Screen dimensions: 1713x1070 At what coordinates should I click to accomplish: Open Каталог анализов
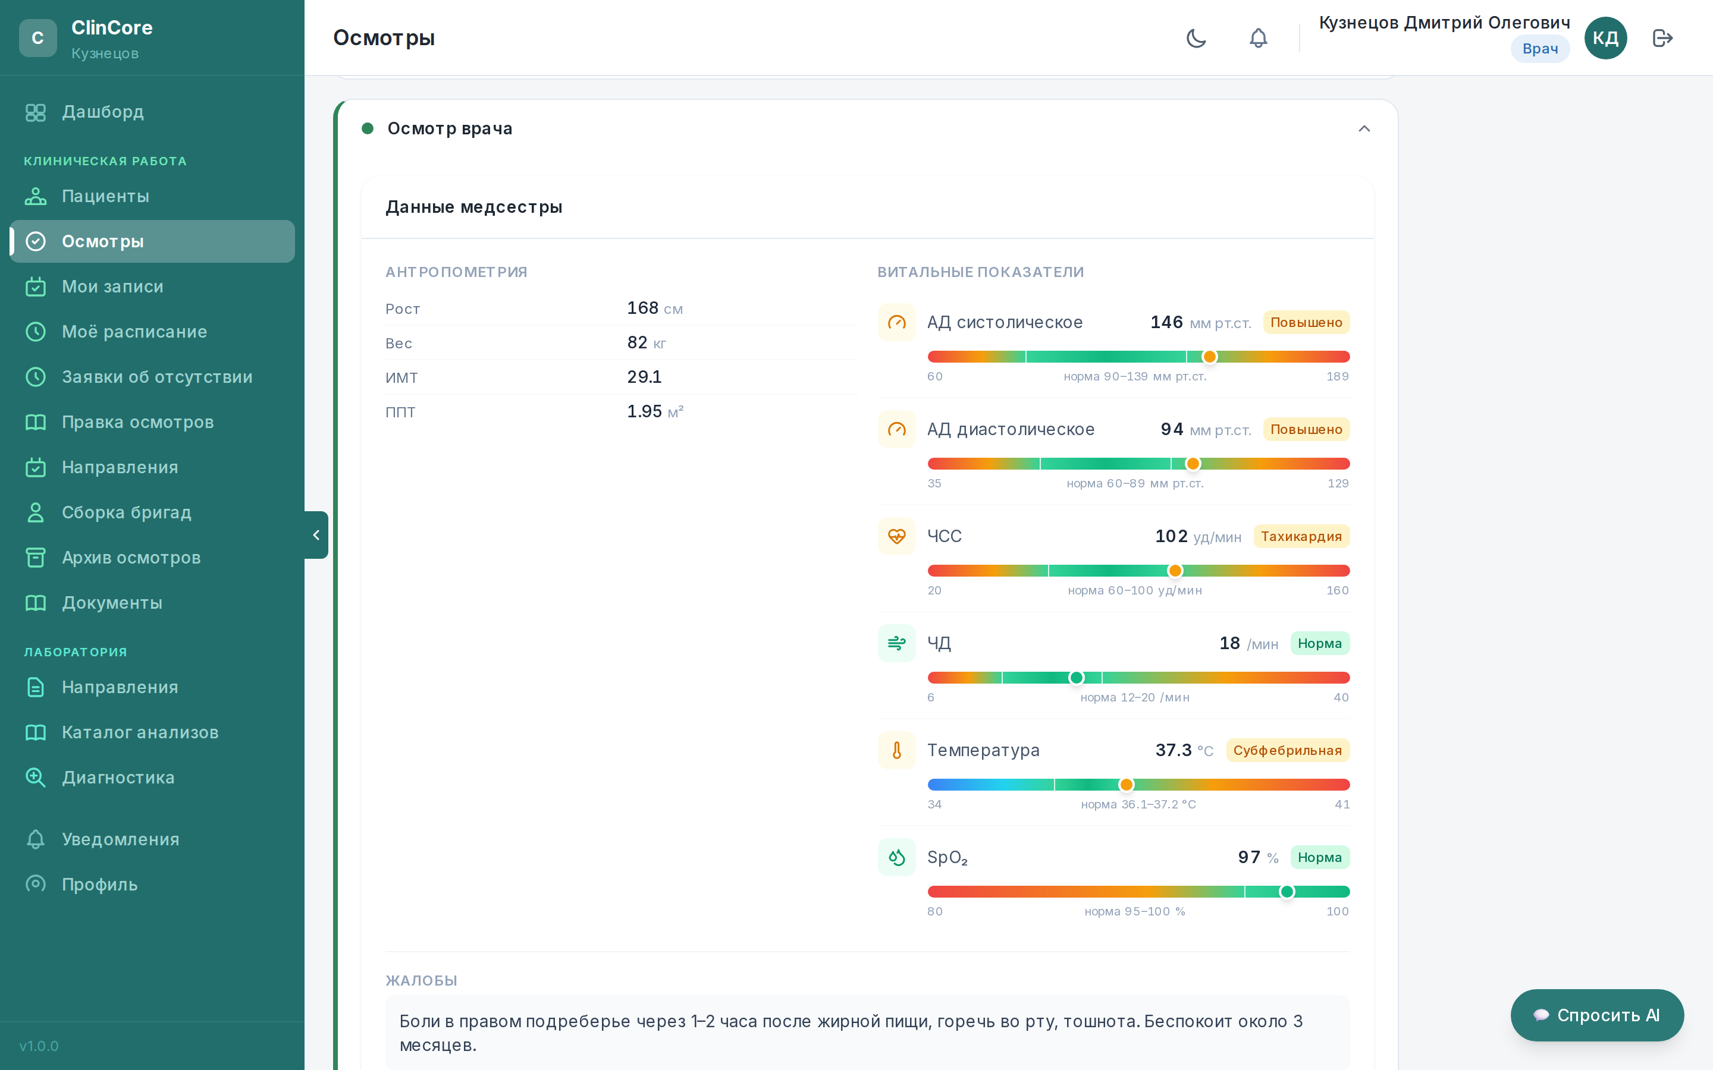pos(152,732)
